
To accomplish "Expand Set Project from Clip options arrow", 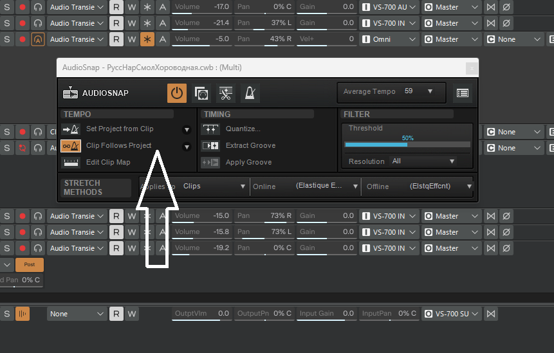I will click(187, 129).
